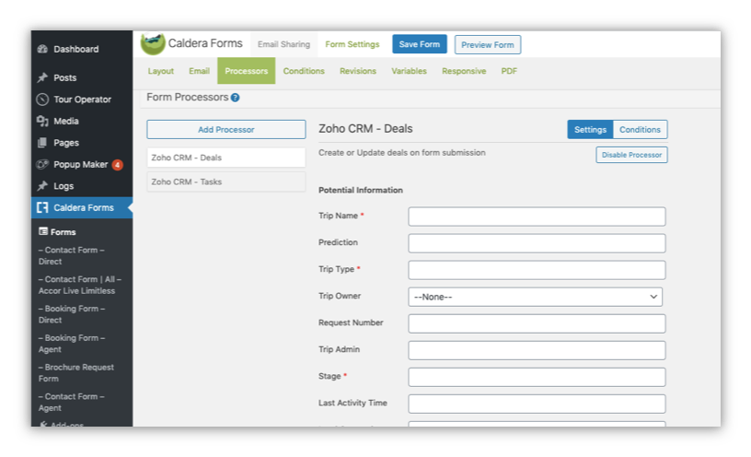Screen dimensions: 751x457
Task: Click the Save Form button
Action: pyautogui.click(x=419, y=44)
